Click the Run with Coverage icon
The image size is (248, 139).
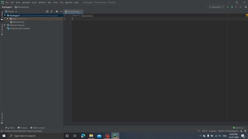(x=236, y=7)
